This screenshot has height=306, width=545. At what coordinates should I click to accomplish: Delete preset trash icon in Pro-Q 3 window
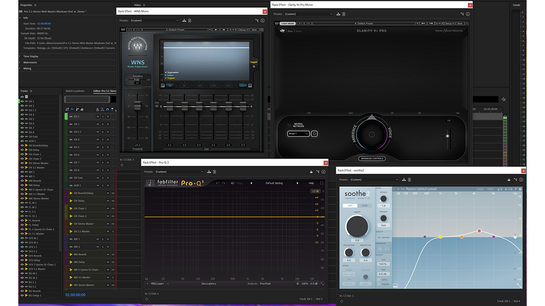pos(214,172)
